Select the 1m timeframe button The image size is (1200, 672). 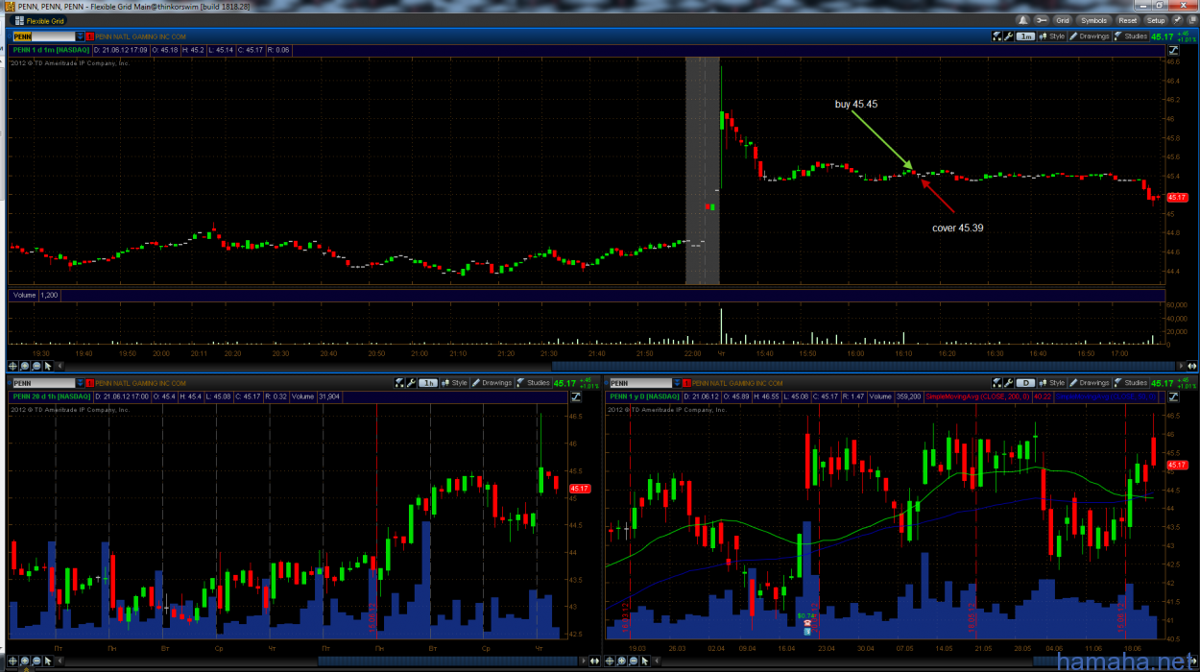1025,36
